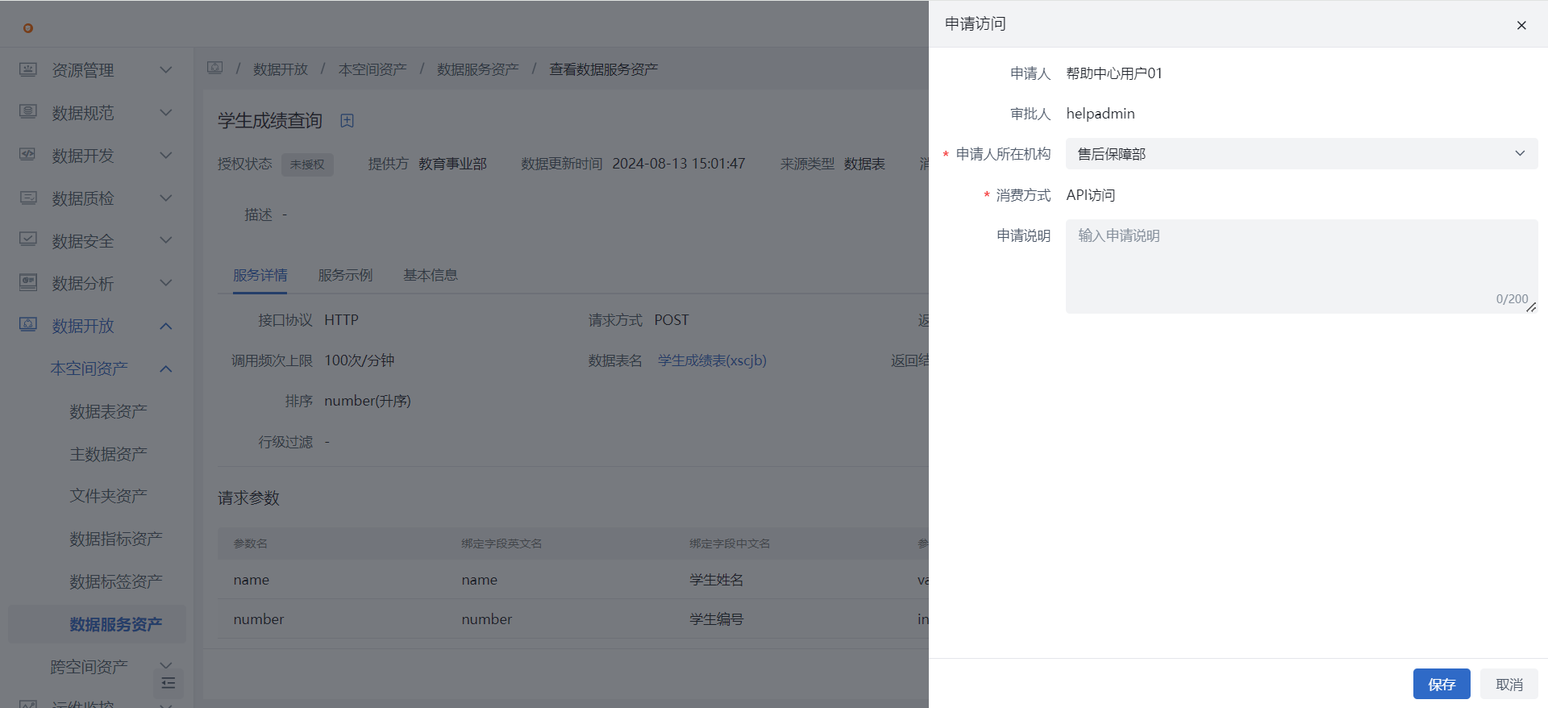1548x708 pixels.
Task: Click the API访问 consumption method value
Action: [x=1091, y=195]
